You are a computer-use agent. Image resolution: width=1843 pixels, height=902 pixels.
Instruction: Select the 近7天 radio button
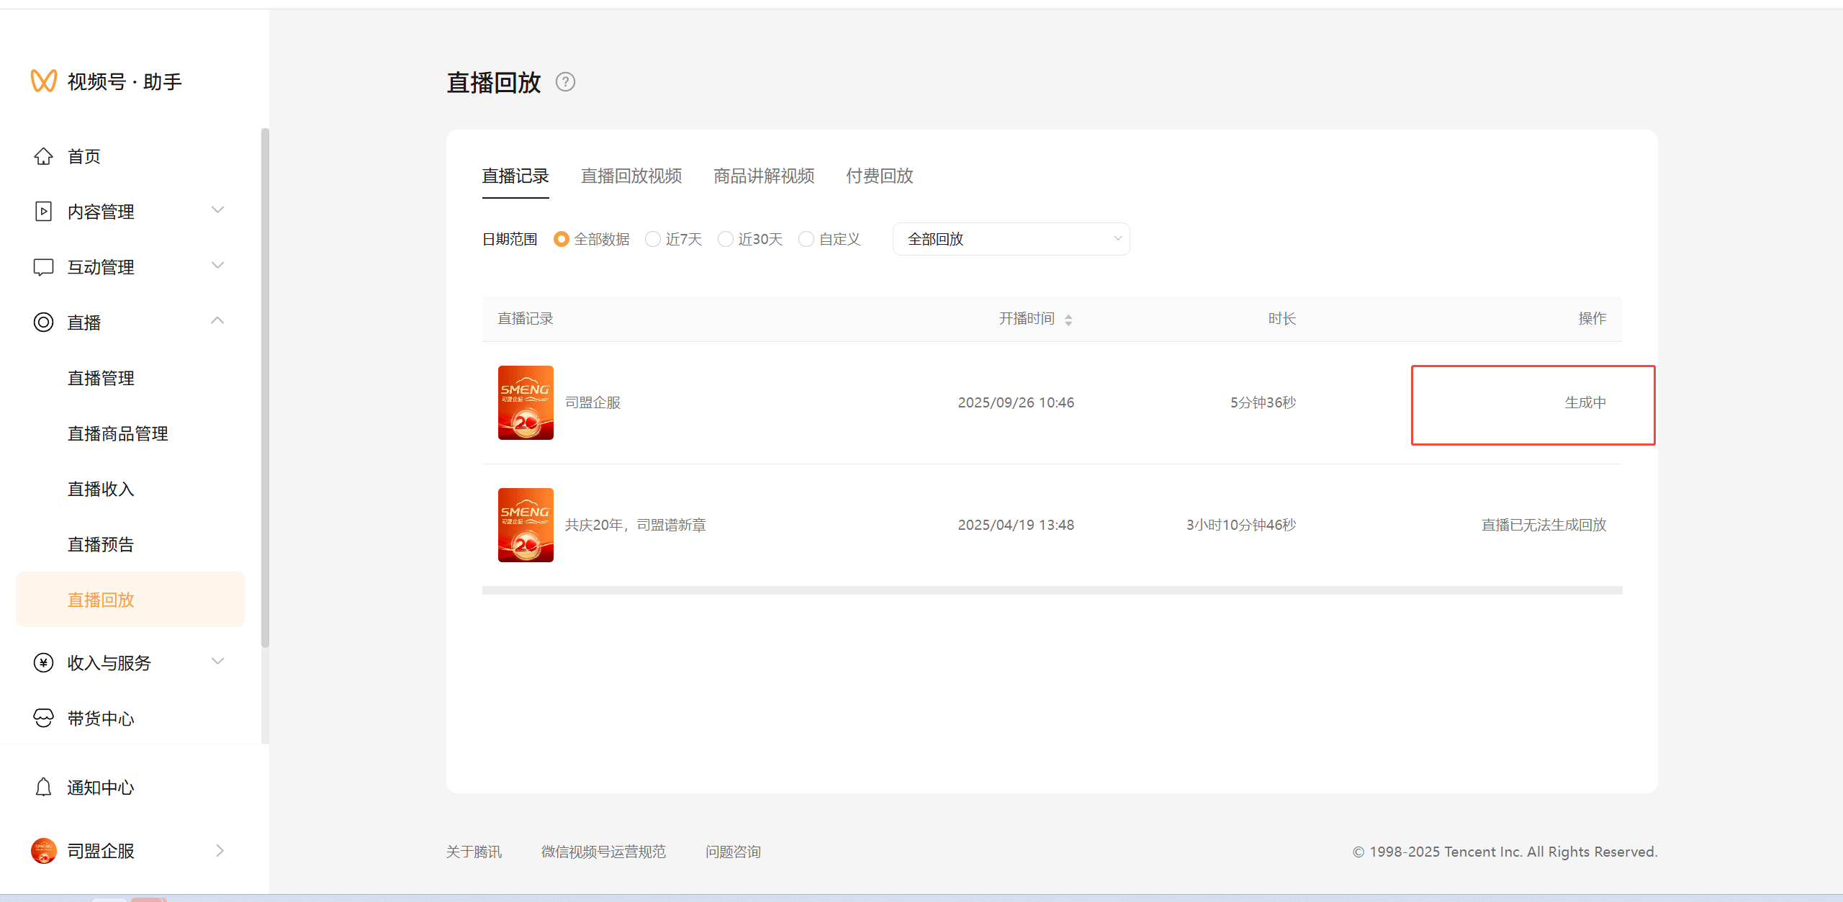653,239
